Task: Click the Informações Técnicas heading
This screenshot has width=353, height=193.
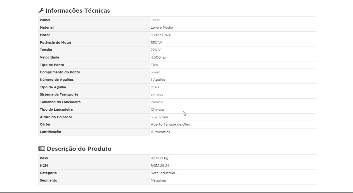Action: (x=77, y=11)
